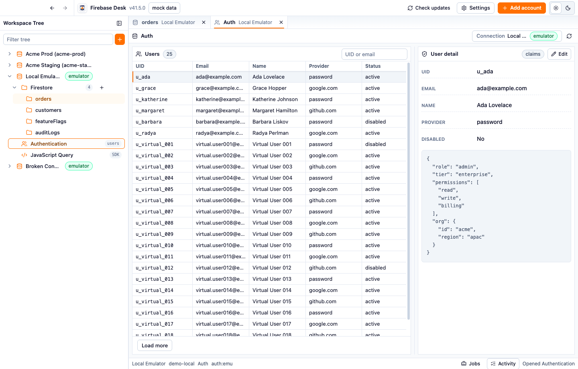Click the auditLogs folder icon

(x=29, y=132)
